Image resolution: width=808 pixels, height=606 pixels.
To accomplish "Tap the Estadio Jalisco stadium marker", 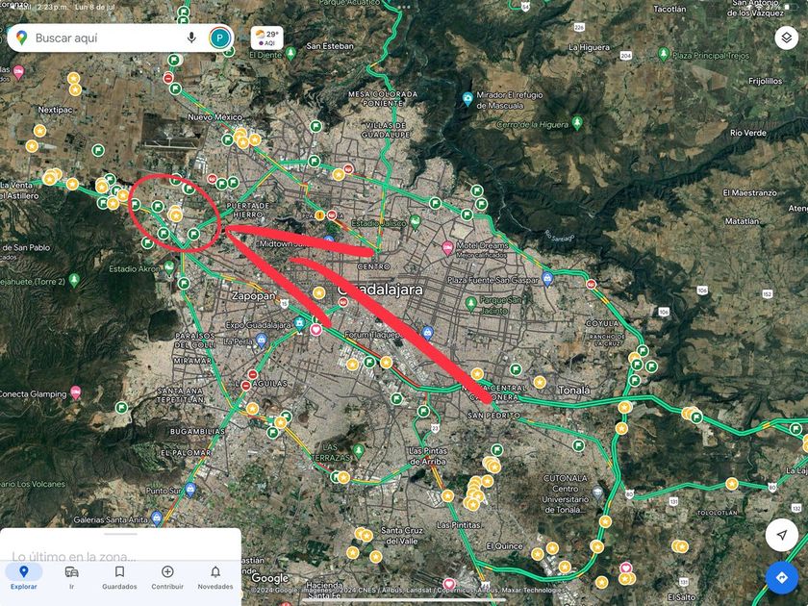I will pos(416,222).
